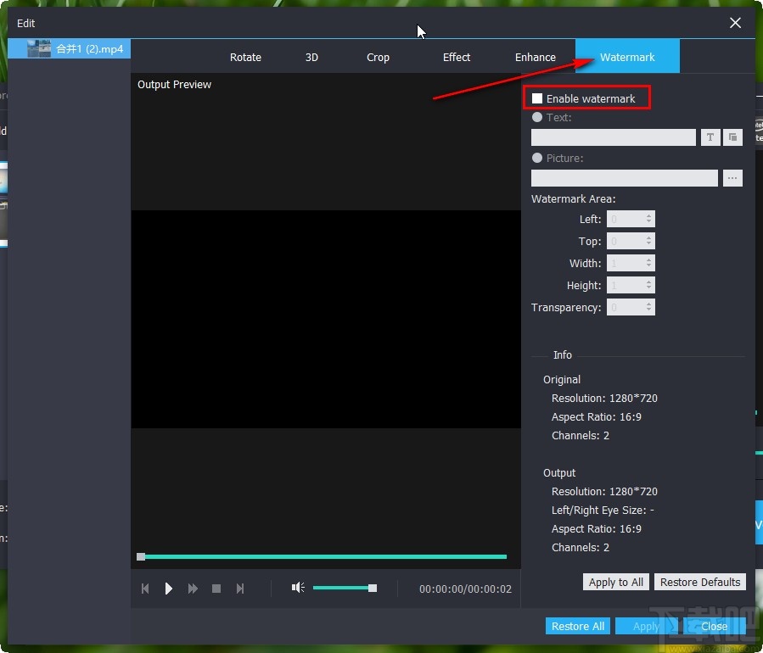Increase the Transparency value with up arrow

click(648, 304)
